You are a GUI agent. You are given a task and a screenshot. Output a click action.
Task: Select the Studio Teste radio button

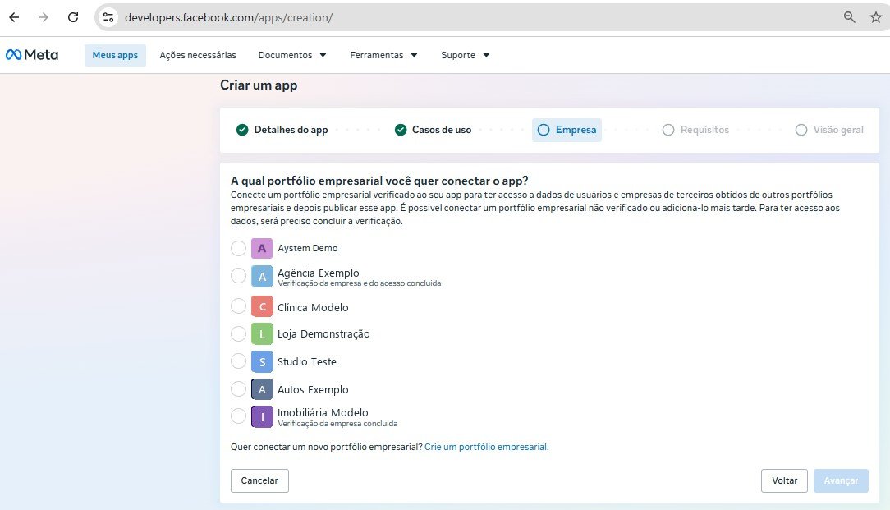(238, 361)
